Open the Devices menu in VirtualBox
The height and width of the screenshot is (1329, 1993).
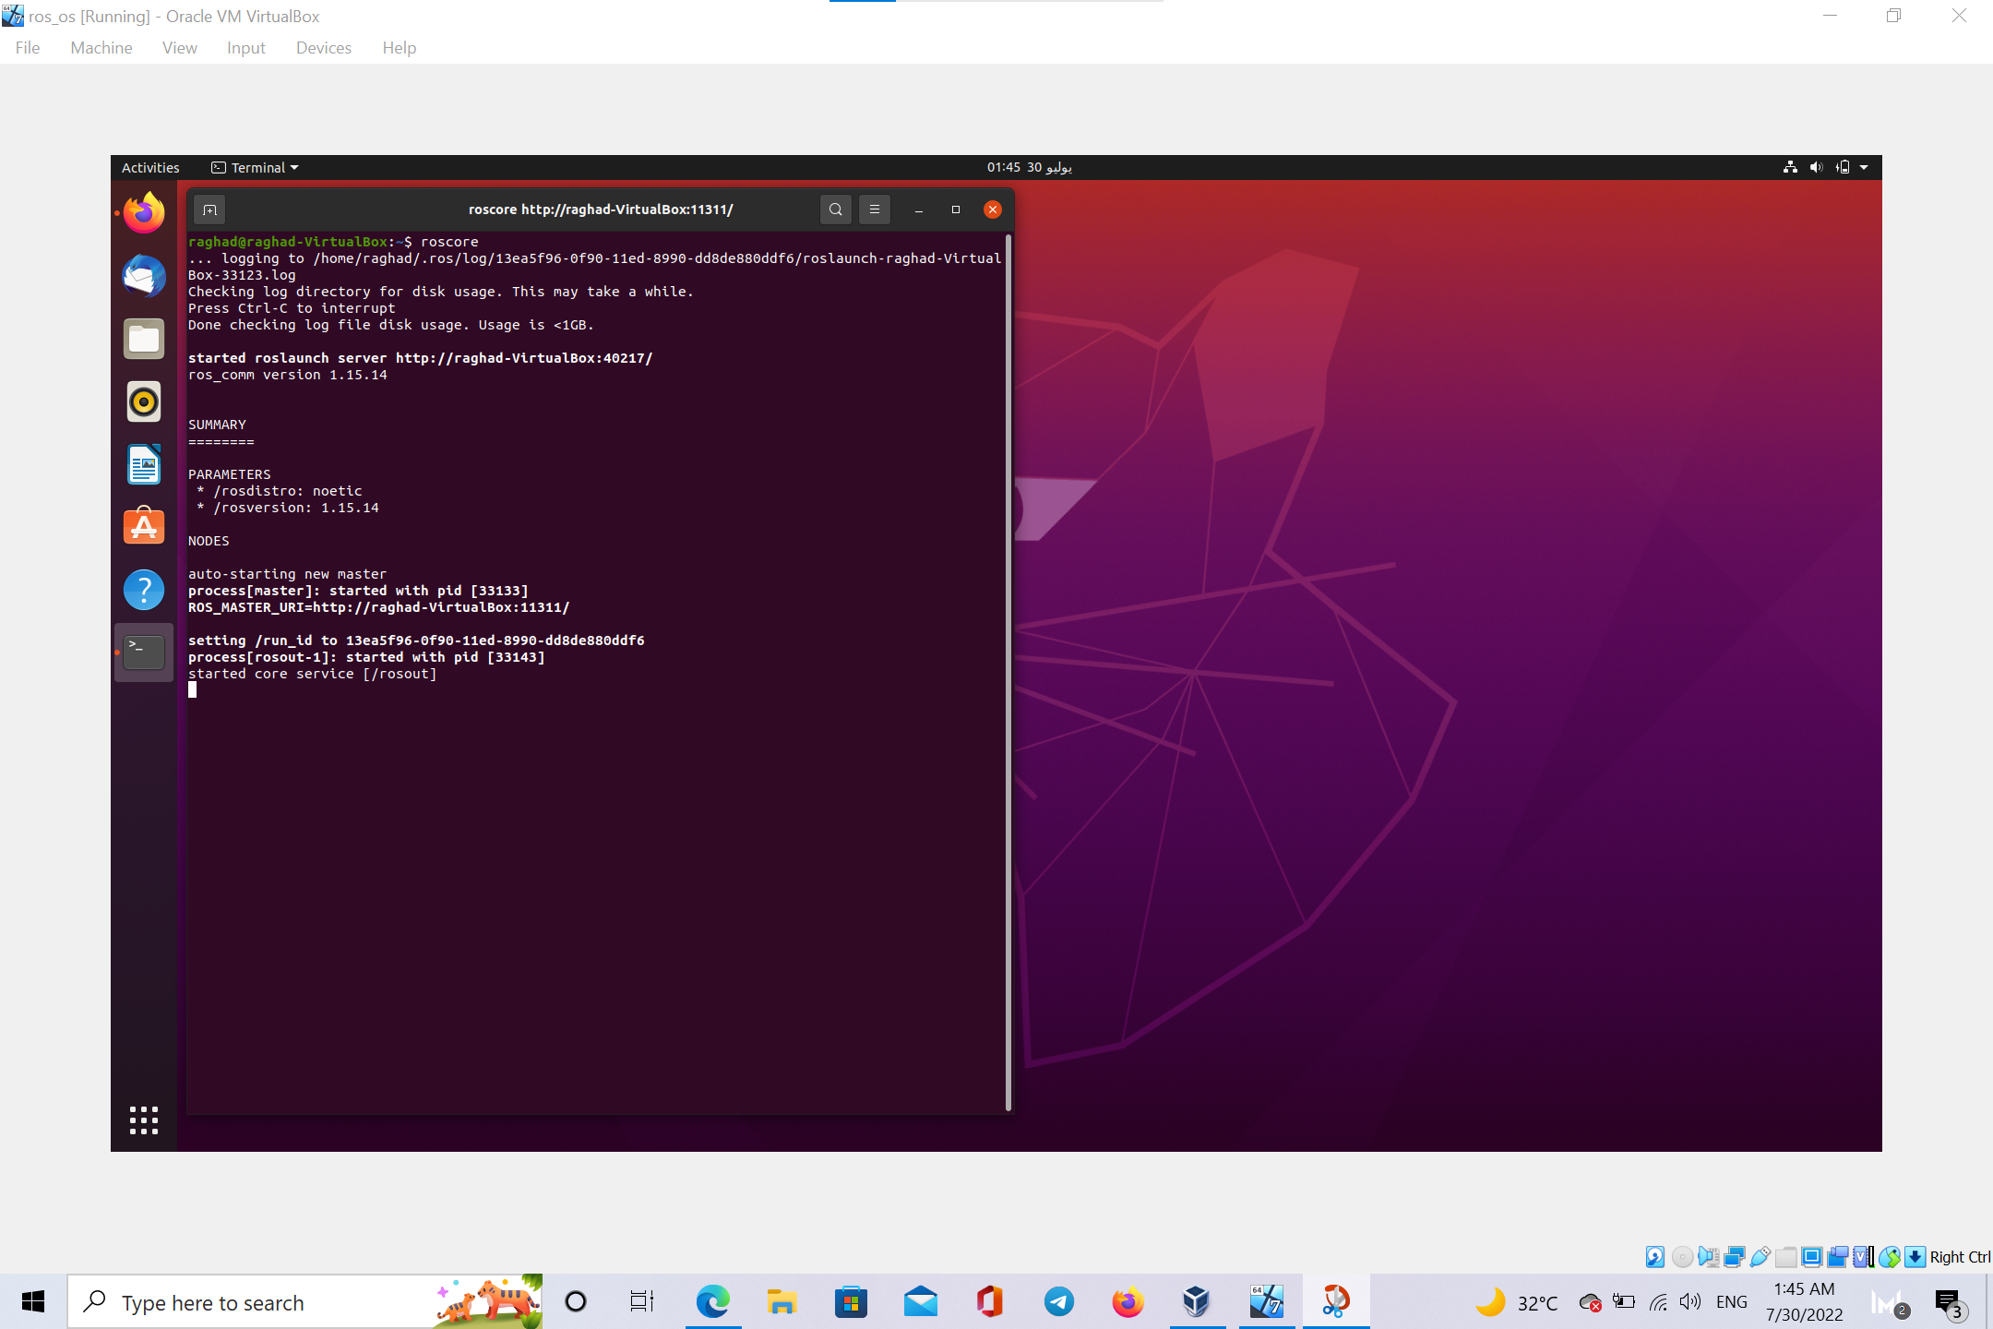point(323,47)
